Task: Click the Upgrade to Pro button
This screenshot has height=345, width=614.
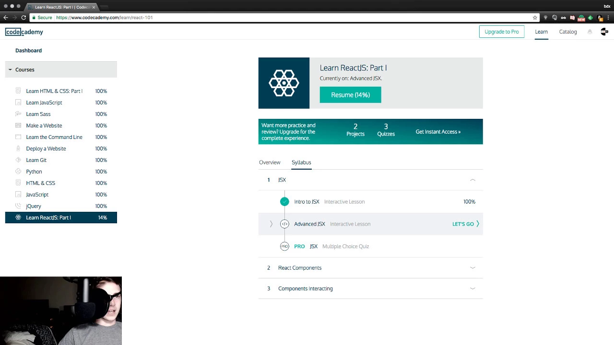Action: (502, 32)
